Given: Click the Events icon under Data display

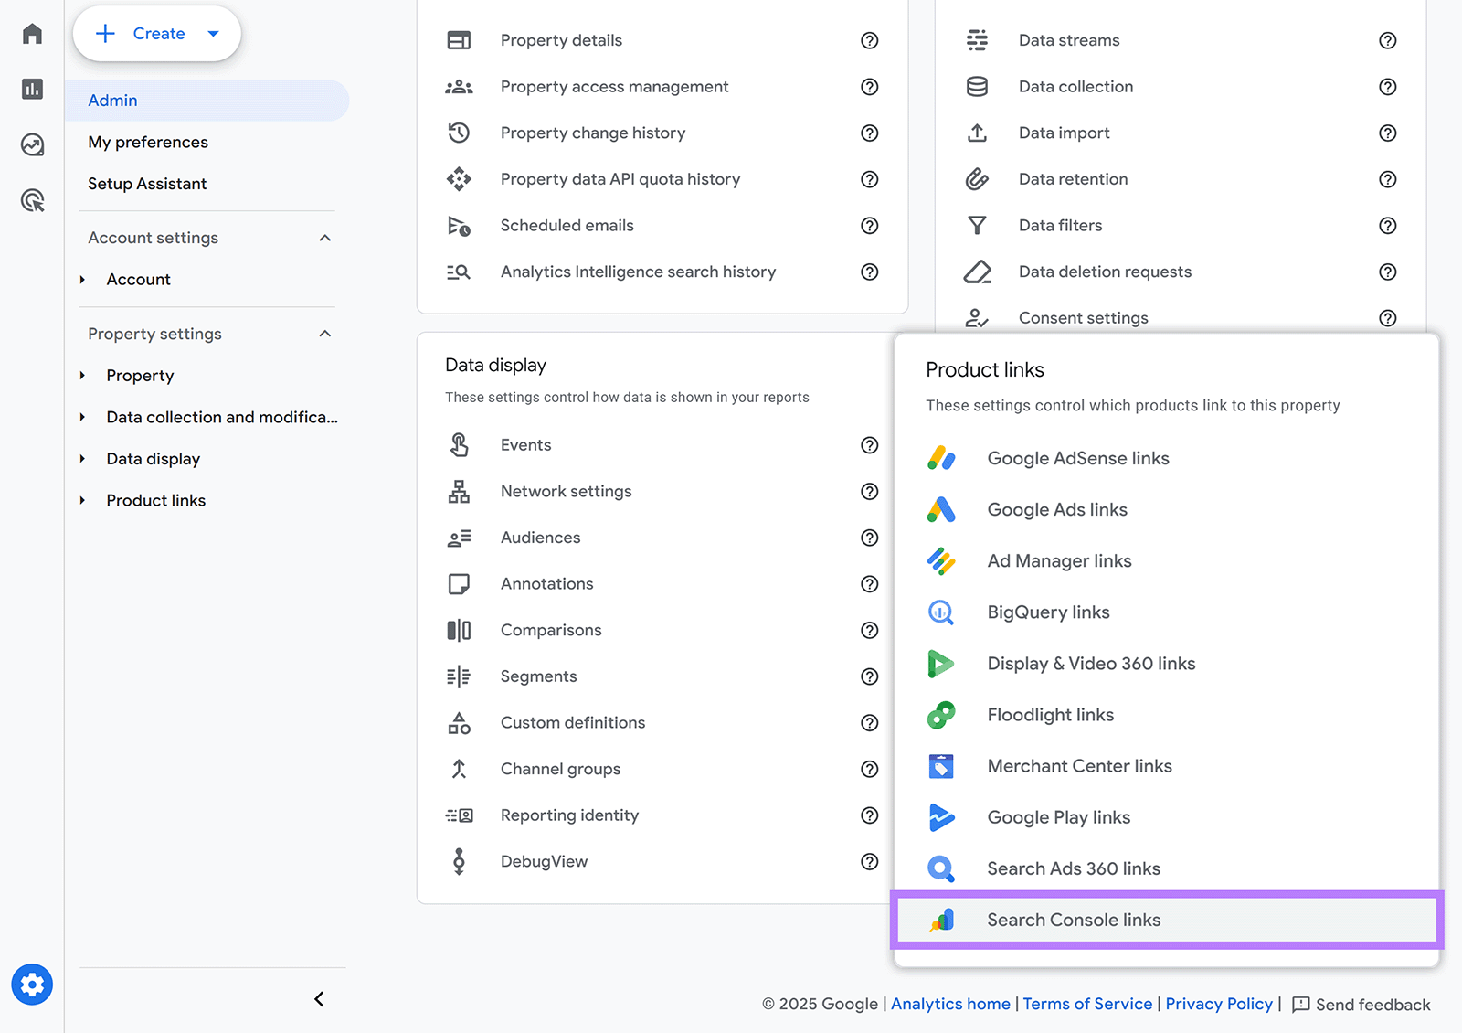Looking at the screenshot, I should tap(460, 445).
